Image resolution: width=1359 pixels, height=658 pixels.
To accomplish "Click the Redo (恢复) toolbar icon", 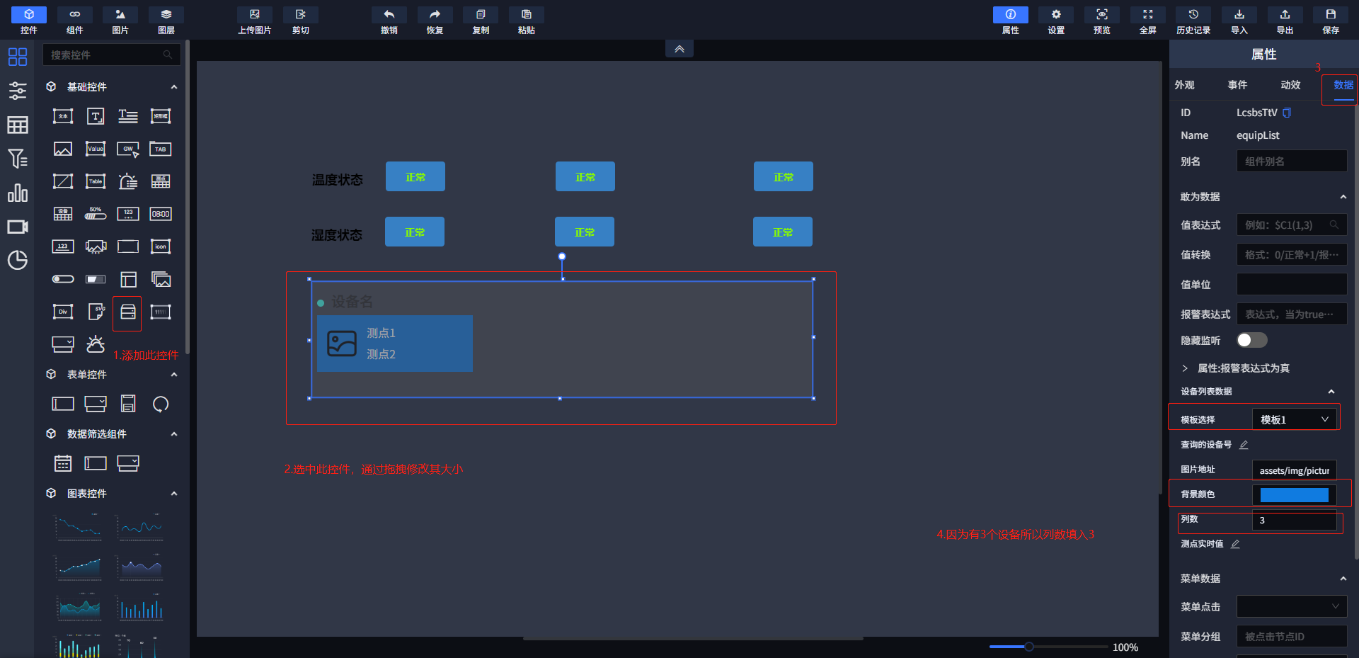I will click(x=435, y=15).
